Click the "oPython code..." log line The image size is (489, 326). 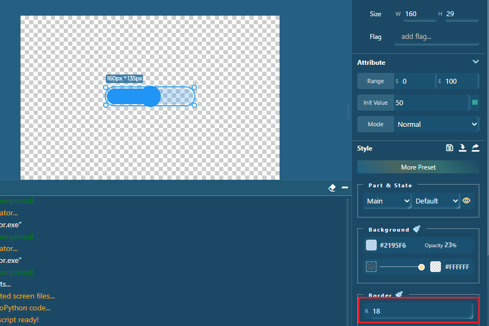(25, 308)
